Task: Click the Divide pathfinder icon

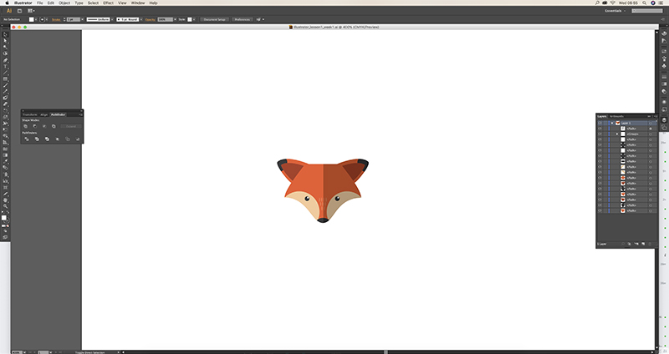Action: pyautogui.click(x=26, y=139)
